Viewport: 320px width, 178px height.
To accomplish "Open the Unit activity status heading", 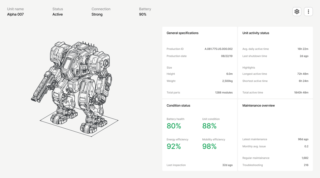I will pyautogui.click(x=256, y=33).
